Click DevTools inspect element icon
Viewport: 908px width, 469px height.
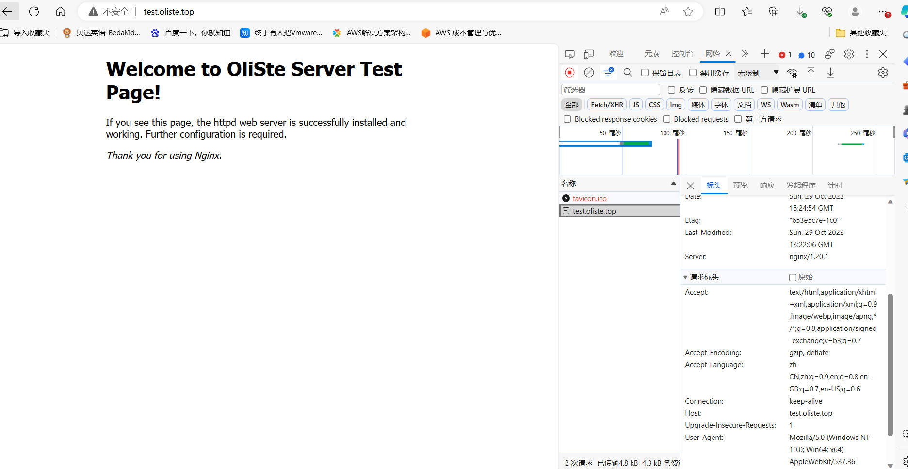click(569, 54)
